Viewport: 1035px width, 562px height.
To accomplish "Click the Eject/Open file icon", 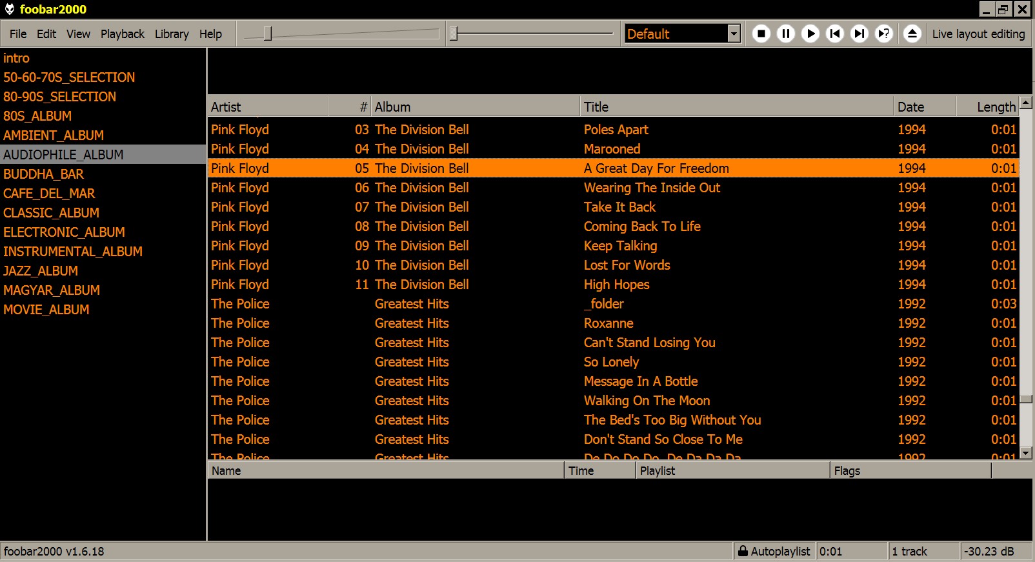I will click(912, 34).
